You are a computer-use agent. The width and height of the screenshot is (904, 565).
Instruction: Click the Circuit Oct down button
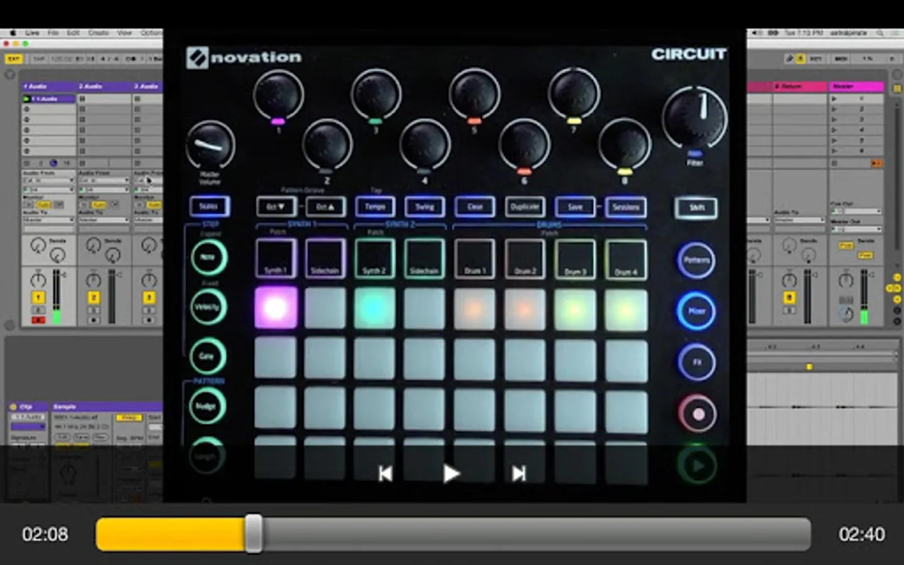point(276,207)
